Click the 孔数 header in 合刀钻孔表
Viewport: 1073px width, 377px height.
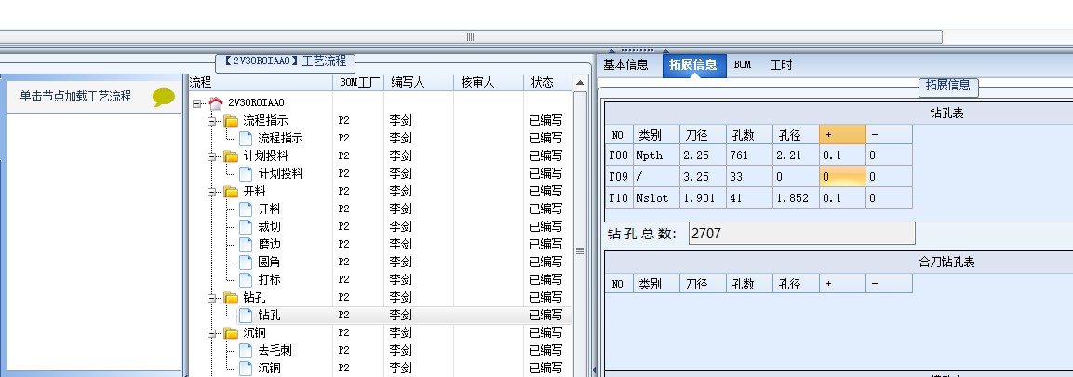749,284
